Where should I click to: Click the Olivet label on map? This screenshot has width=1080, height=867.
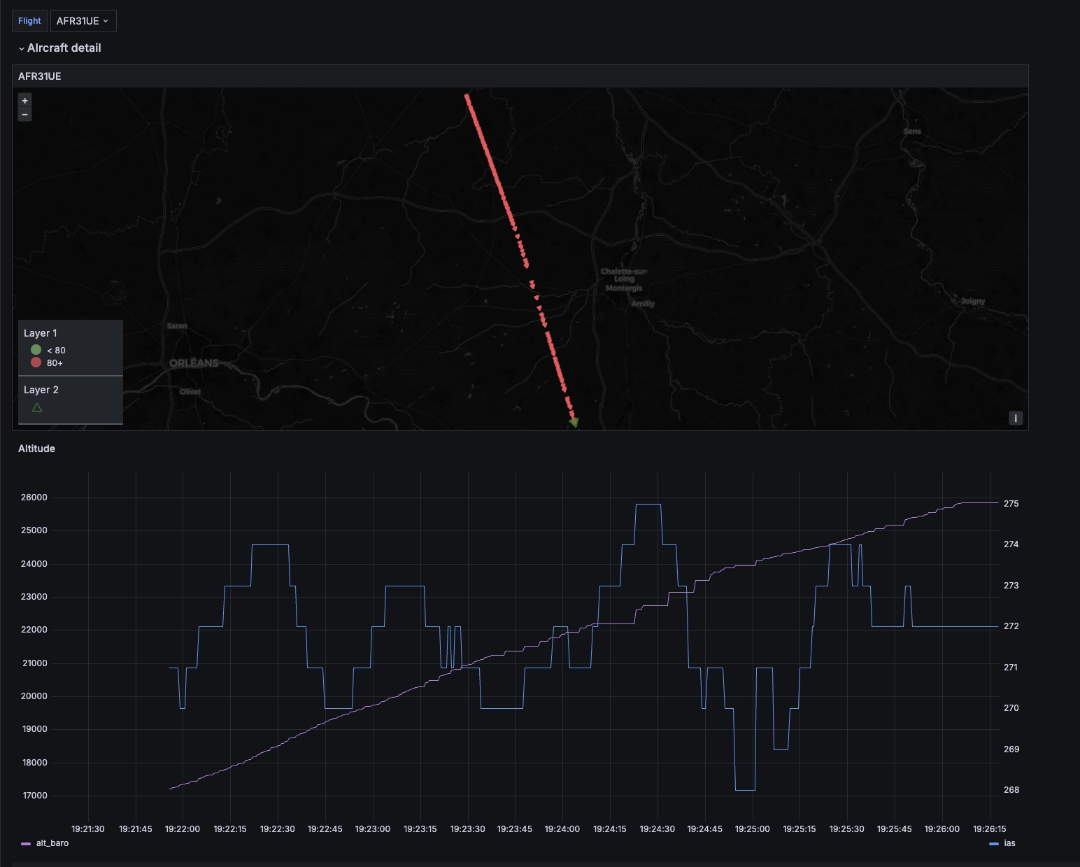(x=190, y=392)
